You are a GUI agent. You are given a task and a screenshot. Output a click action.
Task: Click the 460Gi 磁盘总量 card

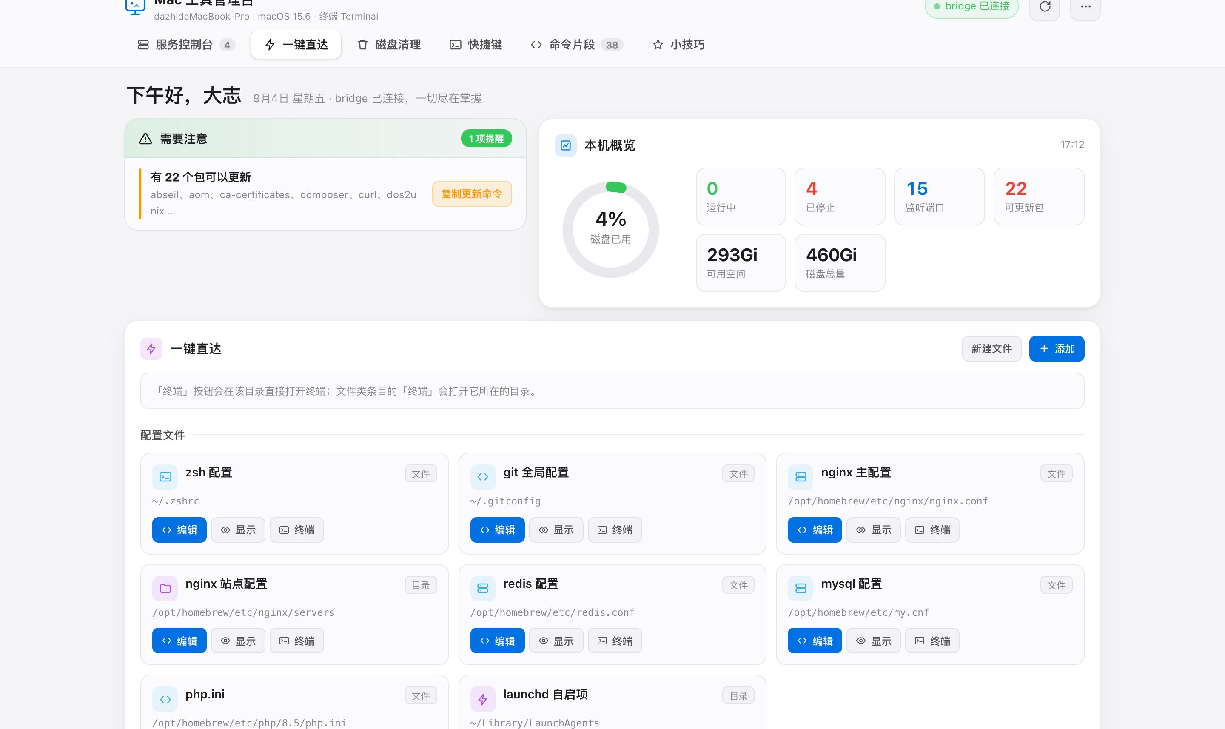[x=840, y=263]
